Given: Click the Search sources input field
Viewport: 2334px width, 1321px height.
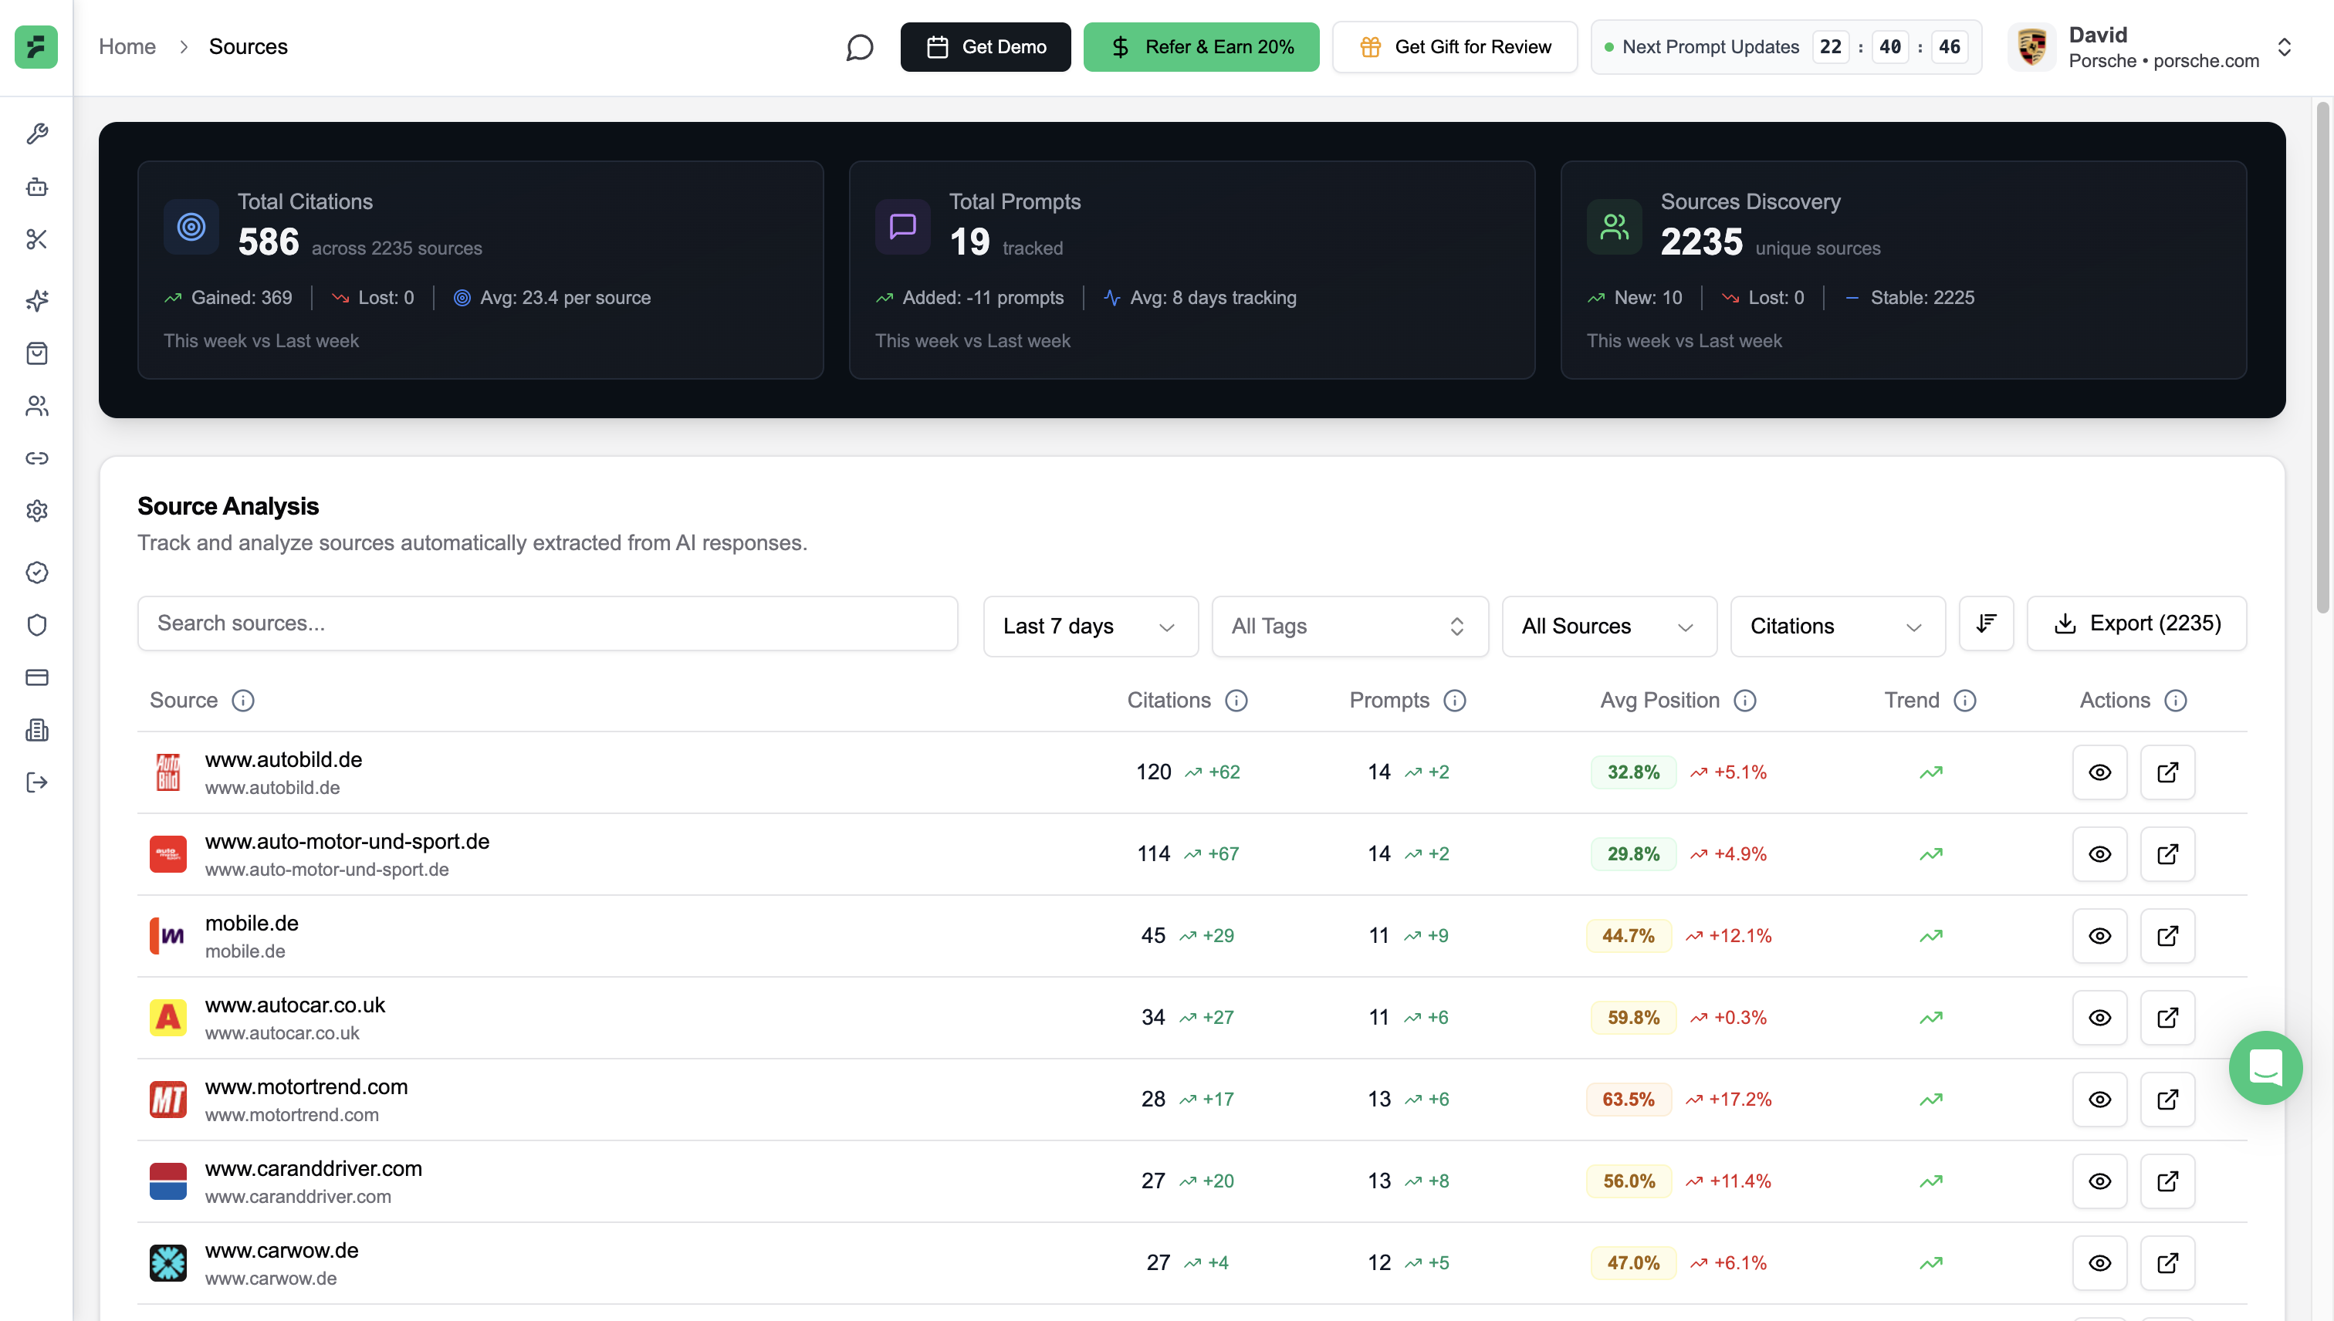Looking at the screenshot, I should (x=547, y=623).
